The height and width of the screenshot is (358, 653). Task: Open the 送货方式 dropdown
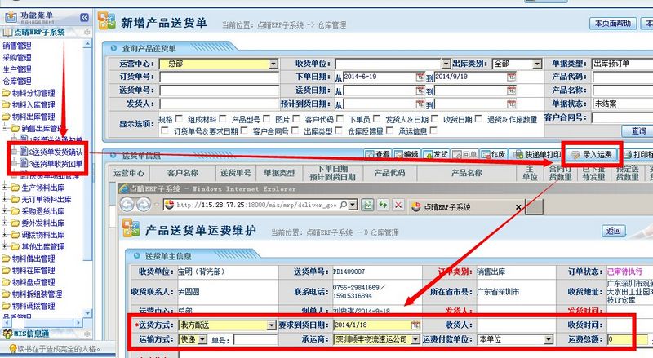272,325
